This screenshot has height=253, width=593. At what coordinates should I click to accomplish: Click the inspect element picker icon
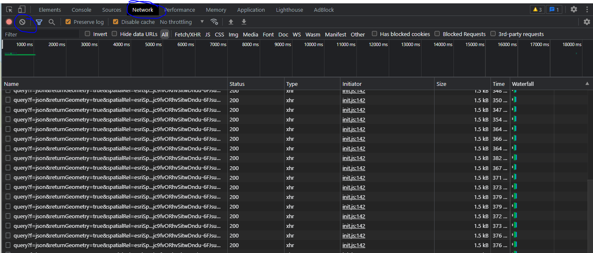[9, 10]
